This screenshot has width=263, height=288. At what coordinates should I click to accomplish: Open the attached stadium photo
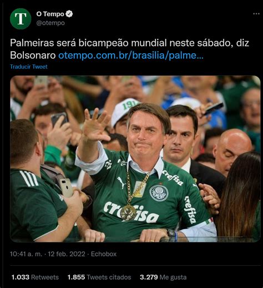135,159
